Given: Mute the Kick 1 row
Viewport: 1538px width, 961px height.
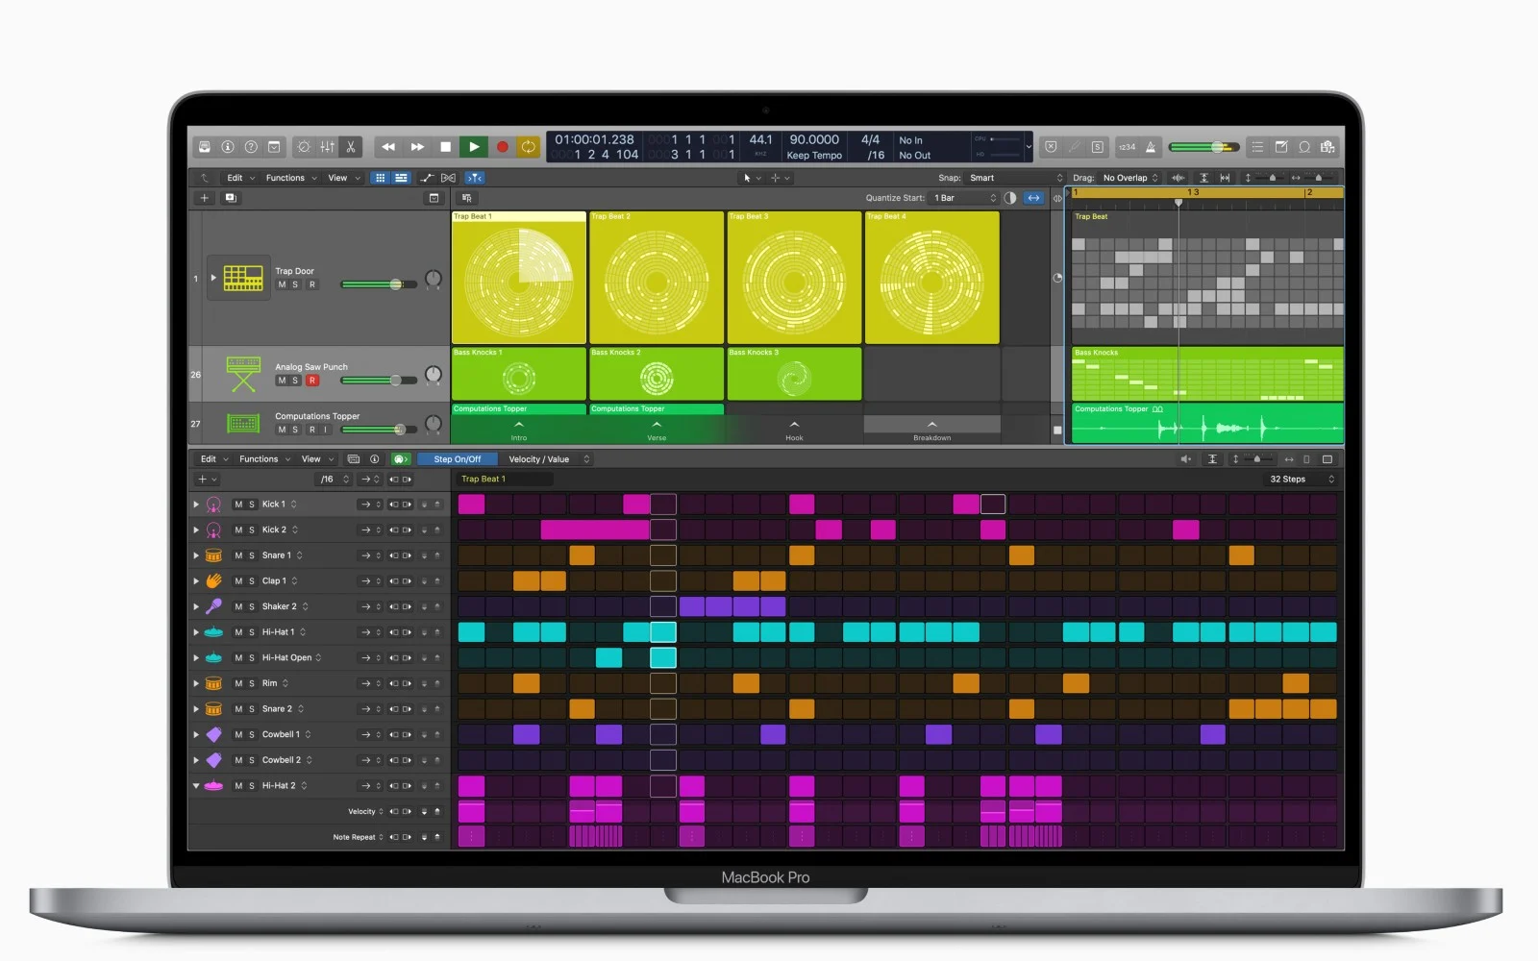Looking at the screenshot, I should [238, 505].
